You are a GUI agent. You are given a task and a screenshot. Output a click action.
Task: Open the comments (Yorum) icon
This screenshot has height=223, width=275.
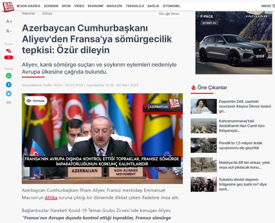[9, 51]
